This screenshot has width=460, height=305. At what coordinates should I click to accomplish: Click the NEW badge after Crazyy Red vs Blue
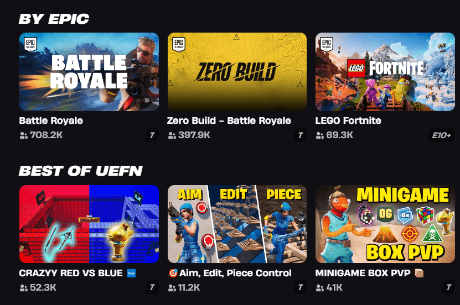[x=131, y=274]
